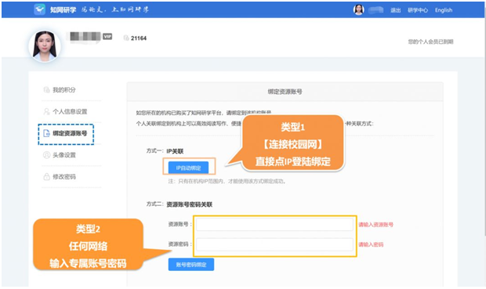Viewport: 486px width, 289px height.
Task: Click the 方式一 IP关联 label
Action: click(165, 151)
